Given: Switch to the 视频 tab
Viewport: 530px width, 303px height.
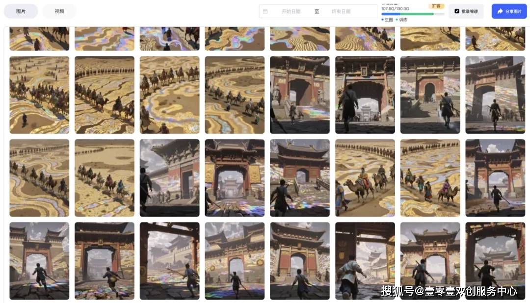Looking at the screenshot, I should [59, 11].
